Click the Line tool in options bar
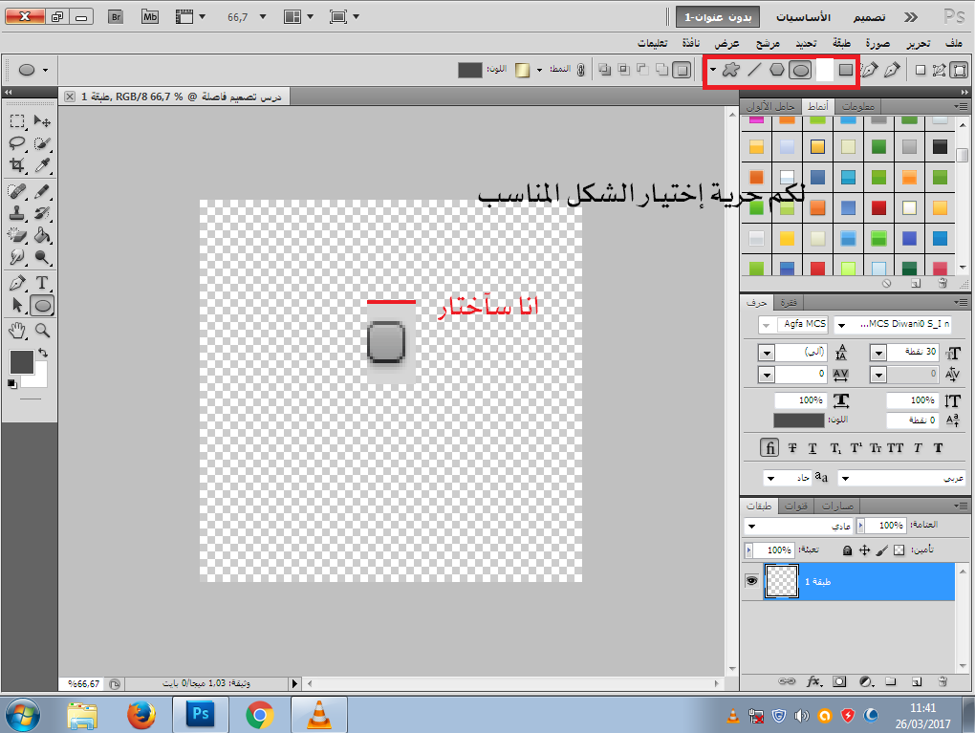The height and width of the screenshot is (733, 975). (x=754, y=70)
